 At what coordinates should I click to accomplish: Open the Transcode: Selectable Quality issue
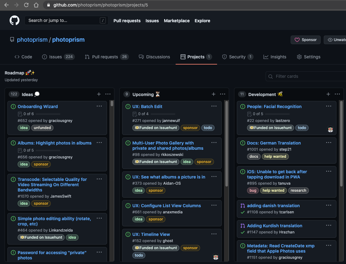pos(52,185)
